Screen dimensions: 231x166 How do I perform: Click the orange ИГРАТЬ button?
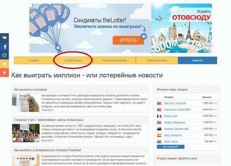(x=128, y=40)
